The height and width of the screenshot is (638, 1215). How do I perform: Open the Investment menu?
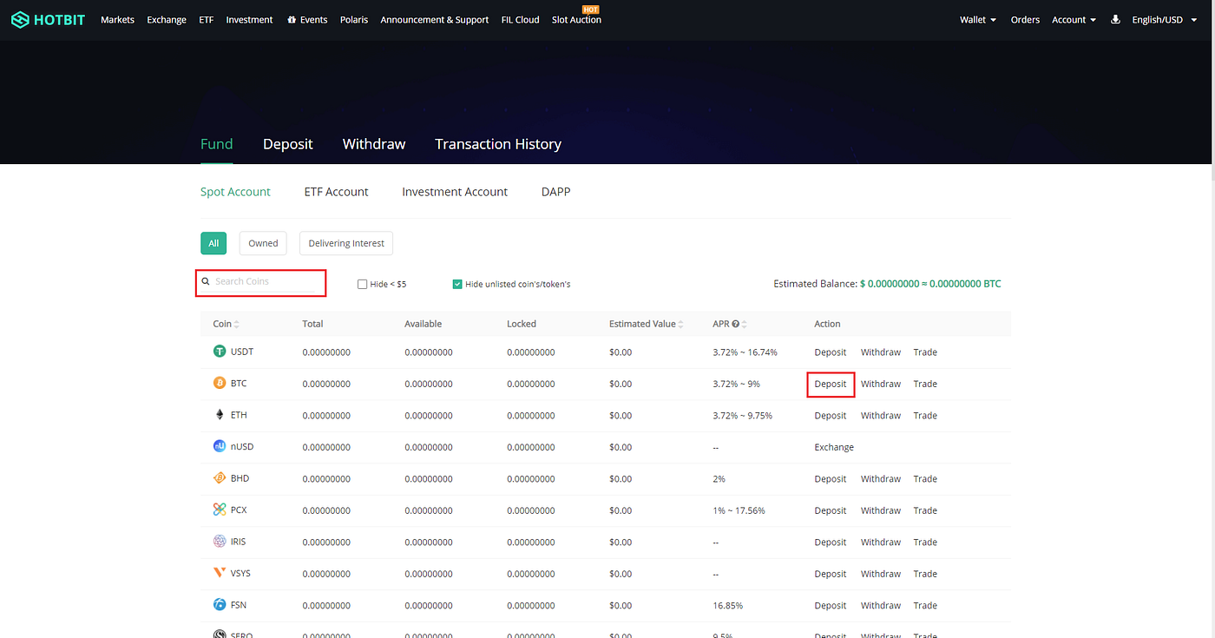pyautogui.click(x=249, y=19)
